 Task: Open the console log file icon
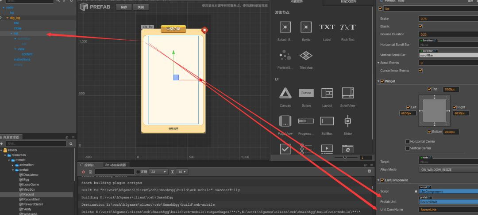tap(91, 172)
